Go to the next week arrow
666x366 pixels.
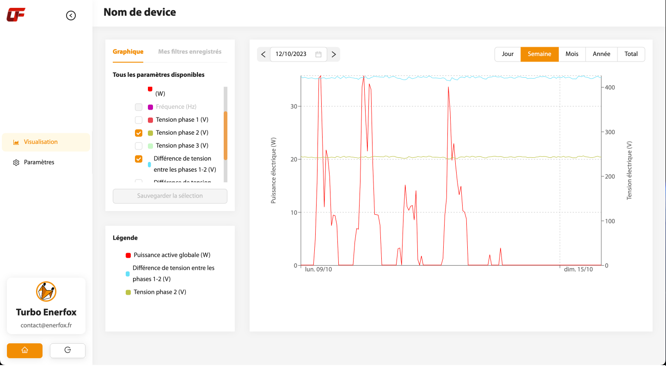334,54
